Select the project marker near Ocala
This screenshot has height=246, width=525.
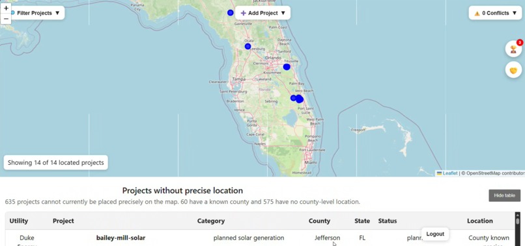(x=248, y=46)
